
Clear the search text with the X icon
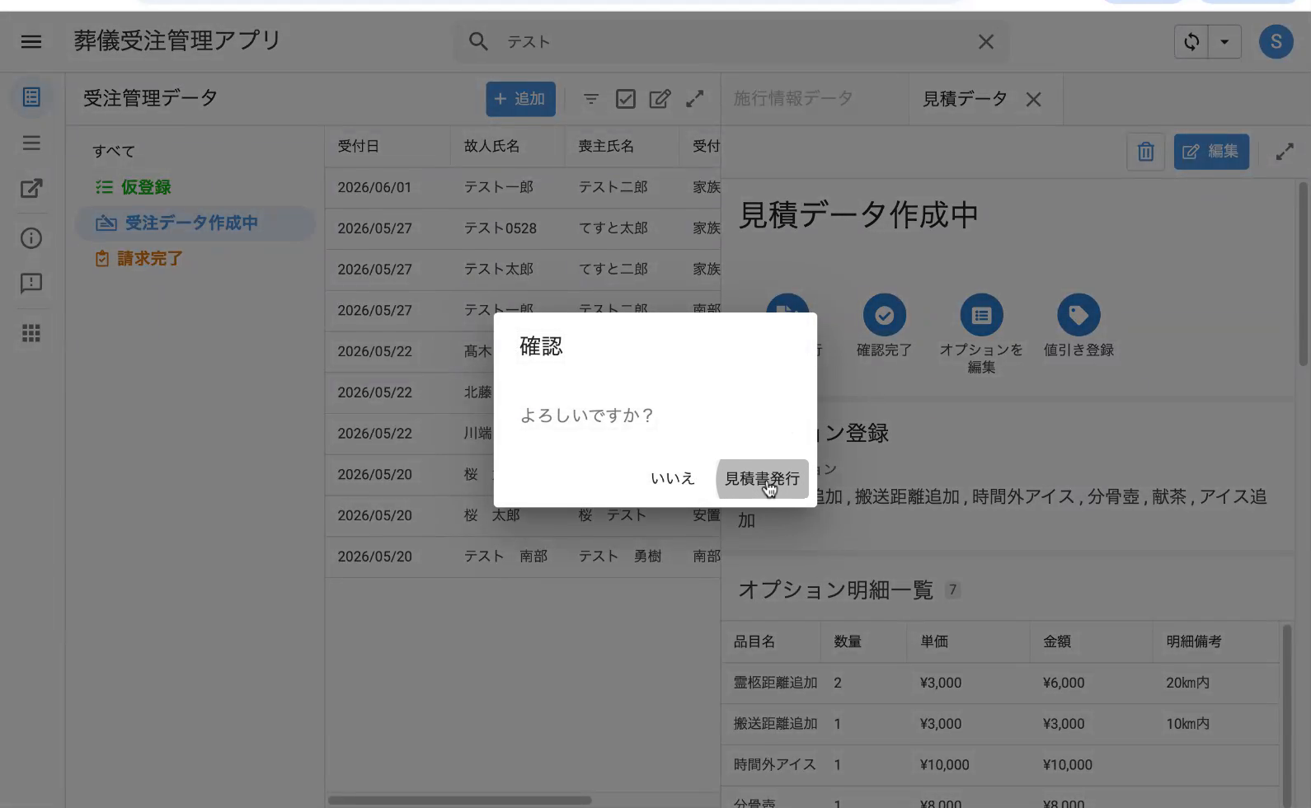[985, 41]
